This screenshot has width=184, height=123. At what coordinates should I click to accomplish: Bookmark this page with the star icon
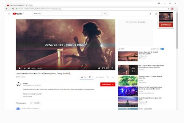pos(168,9)
